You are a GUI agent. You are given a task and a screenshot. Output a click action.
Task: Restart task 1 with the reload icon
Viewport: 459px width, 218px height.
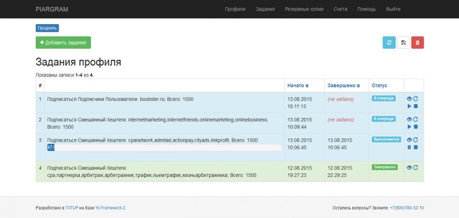click(x=416, y=99)
